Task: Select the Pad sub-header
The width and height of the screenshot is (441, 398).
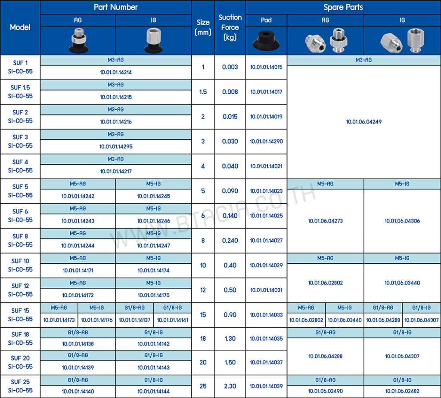Action: tap(266, 20)
